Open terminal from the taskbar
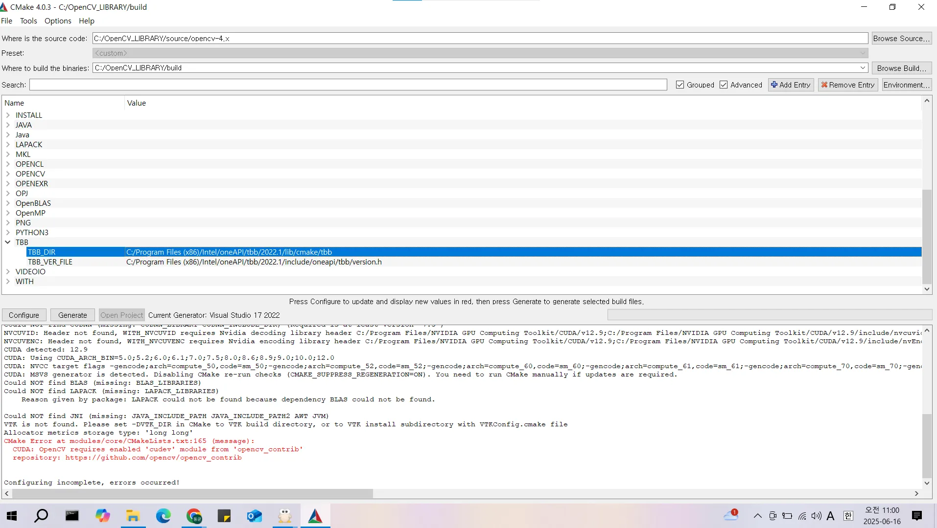Screen dimensions: 937x528 click(x=72, y=516)
